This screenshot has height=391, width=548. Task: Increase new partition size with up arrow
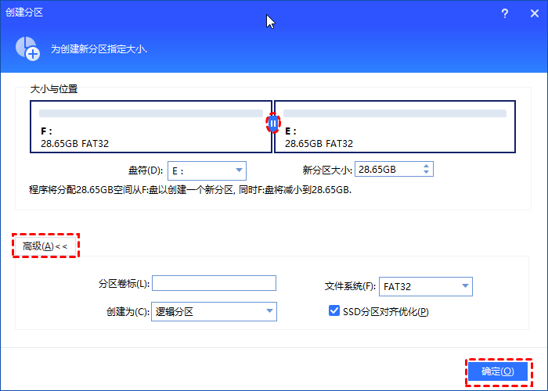coord(426,167)
